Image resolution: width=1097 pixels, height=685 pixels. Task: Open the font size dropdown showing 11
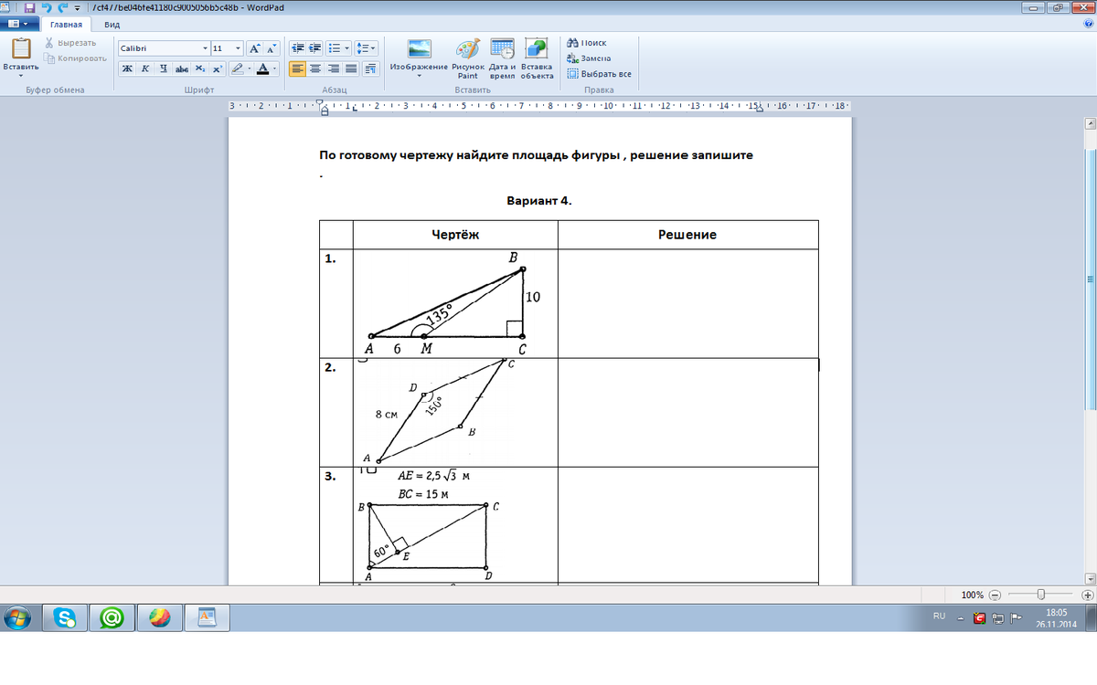pyautogui.click(x=239, y=48)
